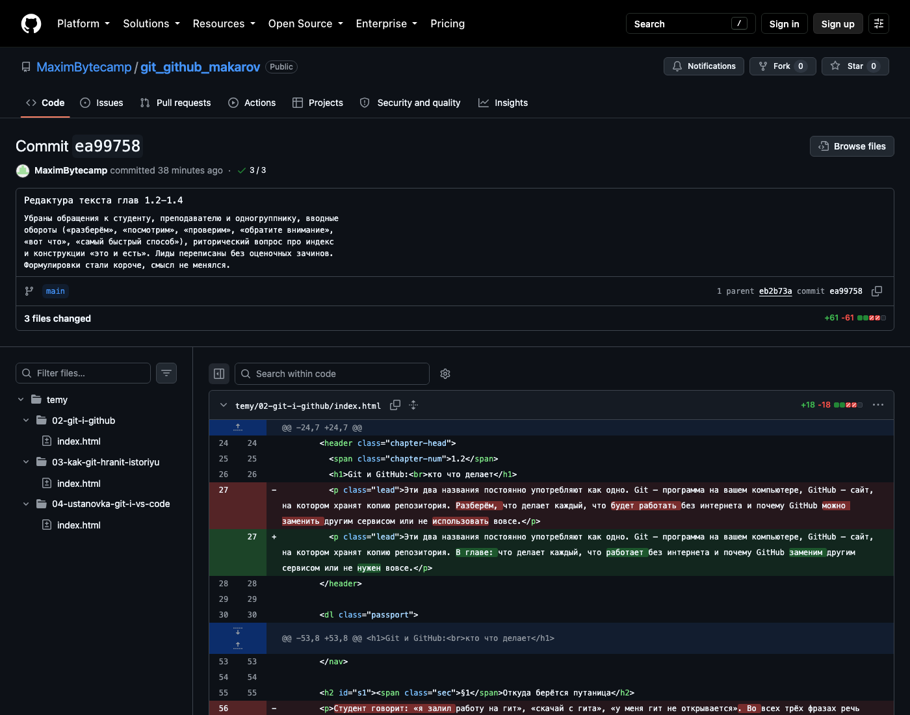Focus the Search within code field
Image resolution: width=910 pixels, height=715 pixels.
pos(332,374)
